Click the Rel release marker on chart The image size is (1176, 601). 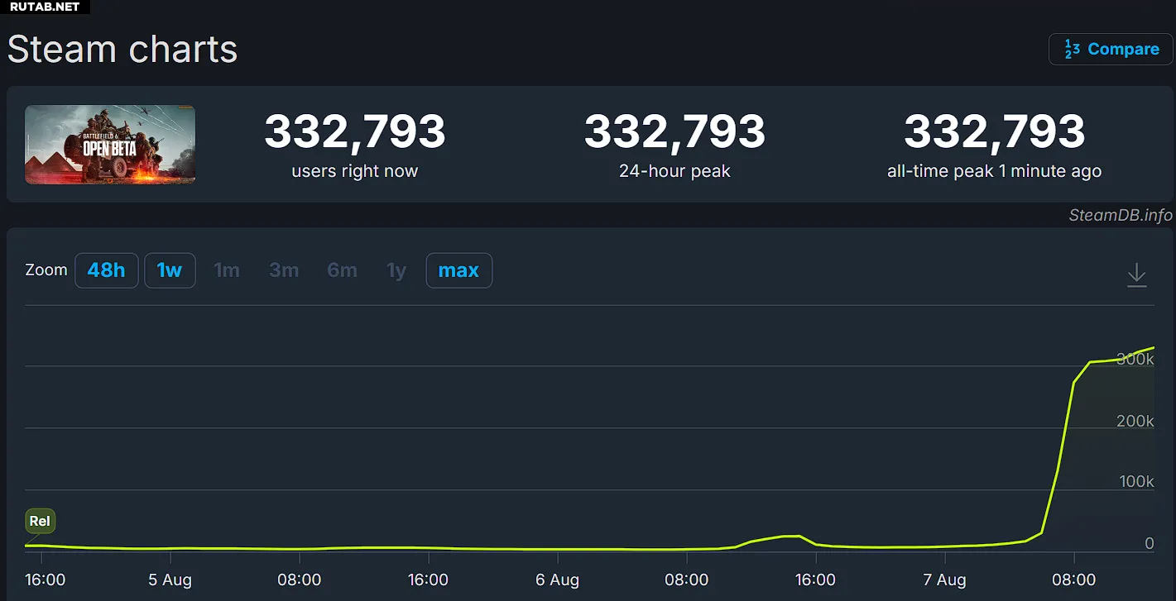40,521
